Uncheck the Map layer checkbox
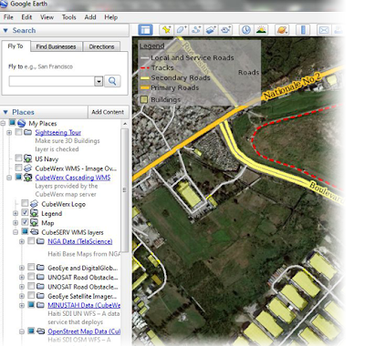 pos(25,222)
